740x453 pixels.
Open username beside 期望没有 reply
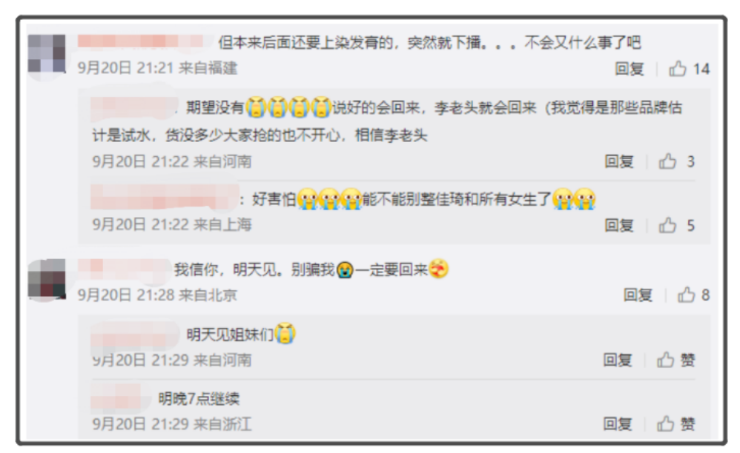click(134, 107)
